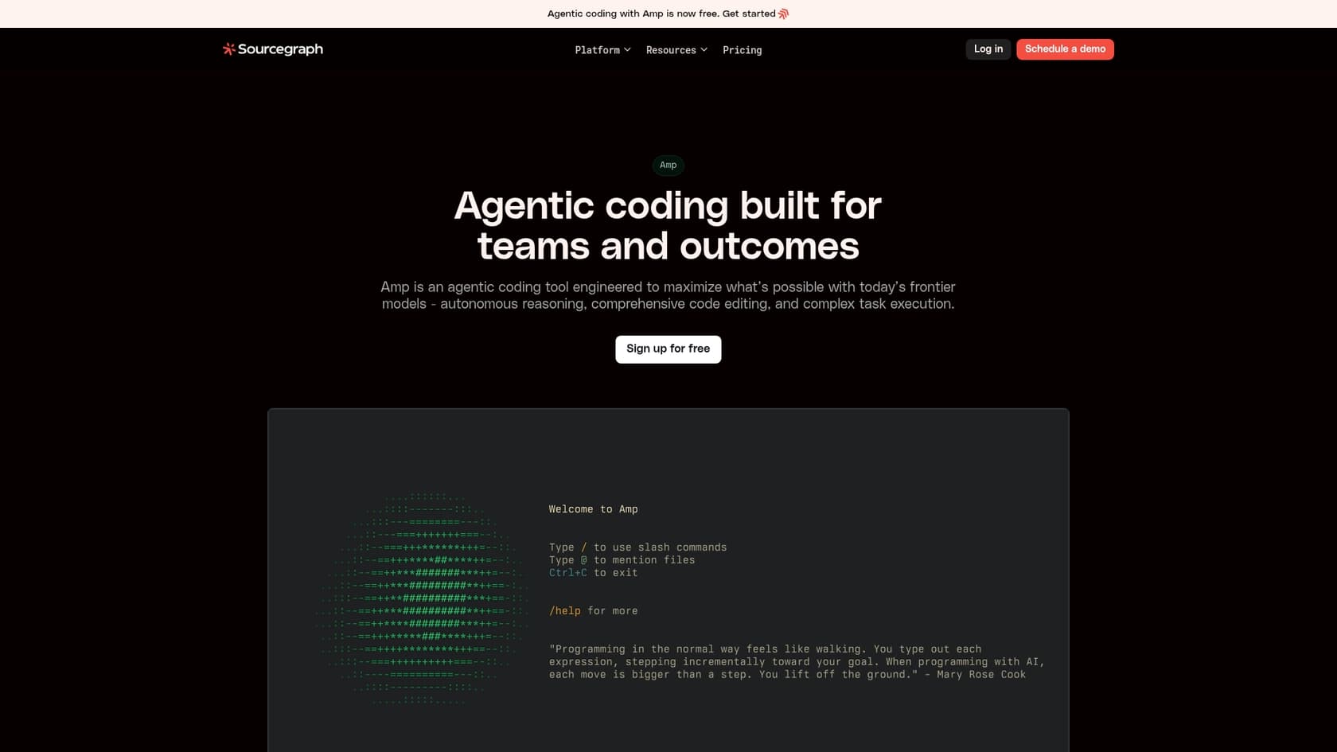The width and height of the screenshot is (1337, 752).
Task: Select Pricing in the top navigation
Action: coord(742,49)
